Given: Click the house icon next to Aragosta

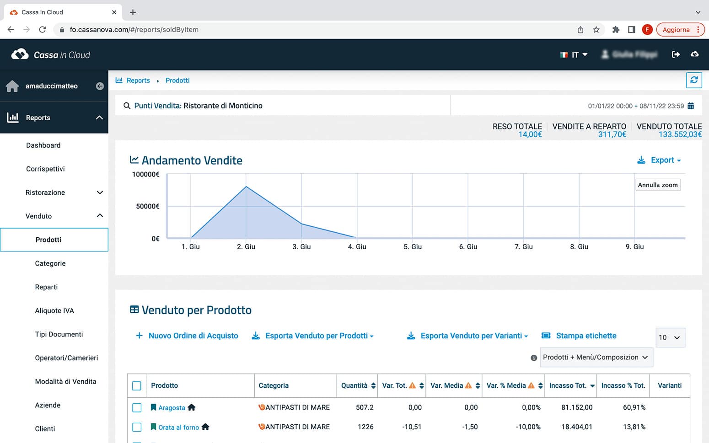Looking at the screenshot, I should (192, 407).
